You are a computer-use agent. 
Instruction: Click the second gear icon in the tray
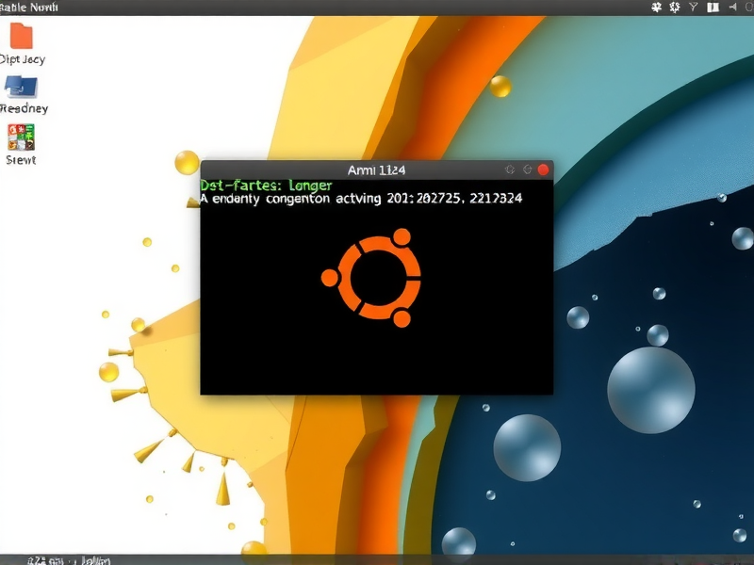coord(675,7)
